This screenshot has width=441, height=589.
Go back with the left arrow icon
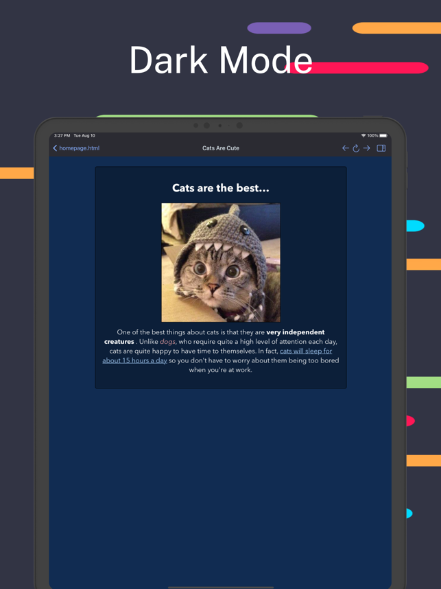(x=345, y=148)
